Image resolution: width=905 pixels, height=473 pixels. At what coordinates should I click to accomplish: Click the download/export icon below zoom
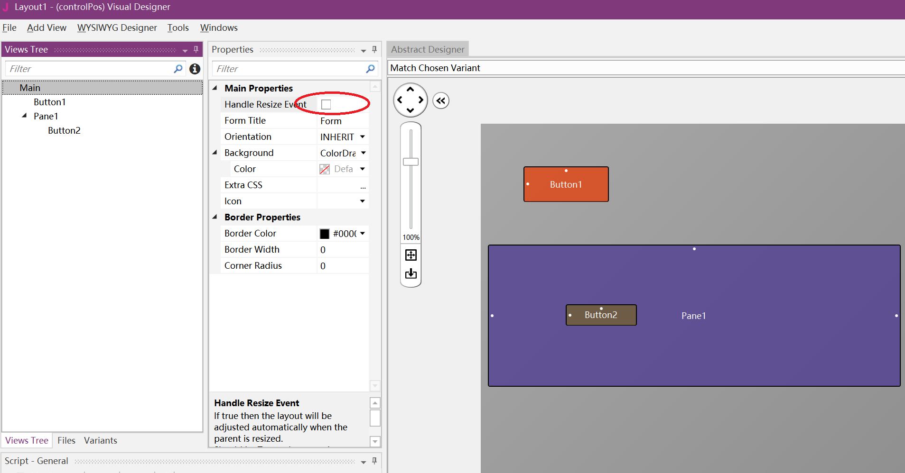click(x=411, y=273)
